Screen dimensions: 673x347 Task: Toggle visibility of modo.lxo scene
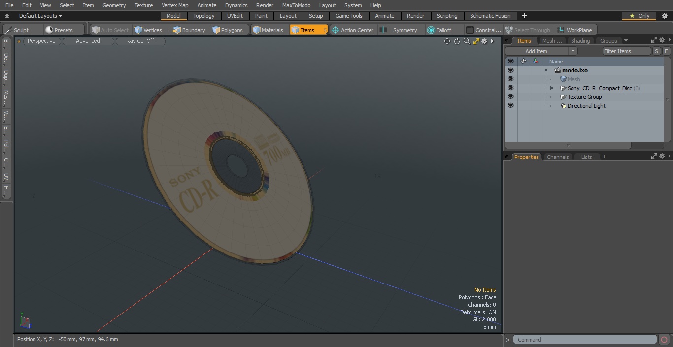pos(510,70)
